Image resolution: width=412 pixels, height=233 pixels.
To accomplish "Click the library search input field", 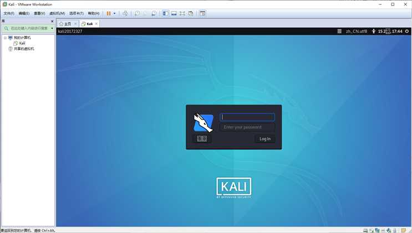I will click(x=29, y=28).
